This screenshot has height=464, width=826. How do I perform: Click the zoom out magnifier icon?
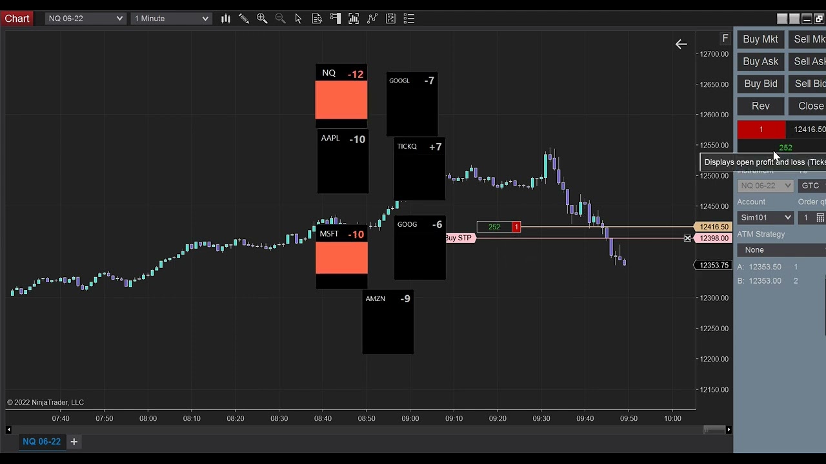click(x=280, y=19)
